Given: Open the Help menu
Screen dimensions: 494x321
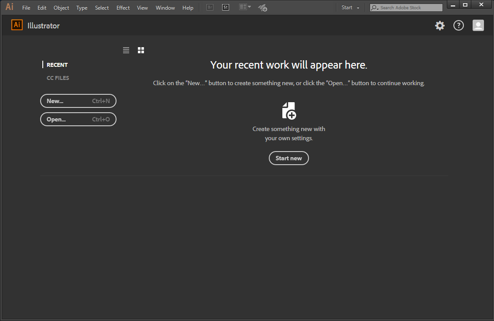Looking at the screenshot, I should (188, 7).
